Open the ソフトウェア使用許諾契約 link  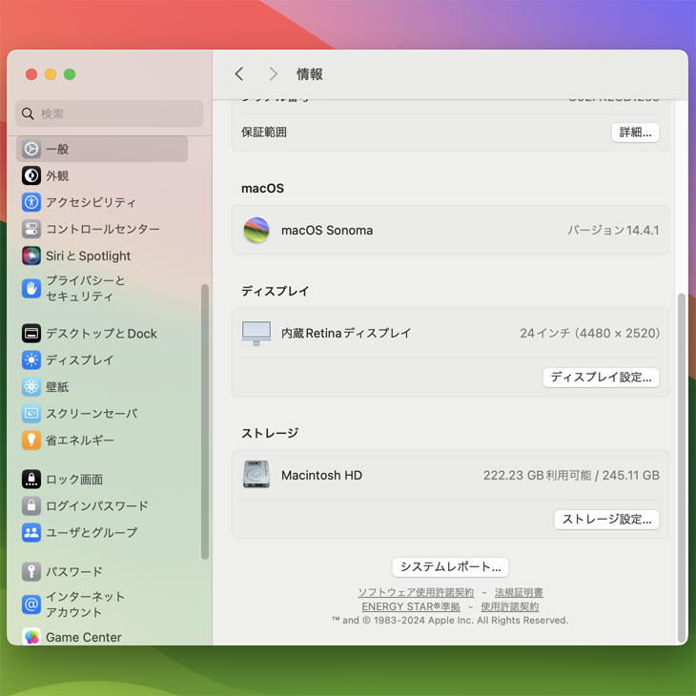pyautogui.click(x=416, y=593)
